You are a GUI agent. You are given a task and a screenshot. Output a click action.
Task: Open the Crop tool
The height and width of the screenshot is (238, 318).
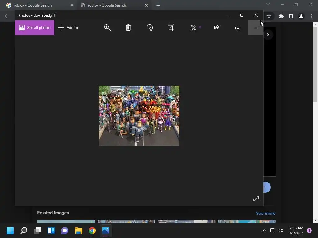171,28
